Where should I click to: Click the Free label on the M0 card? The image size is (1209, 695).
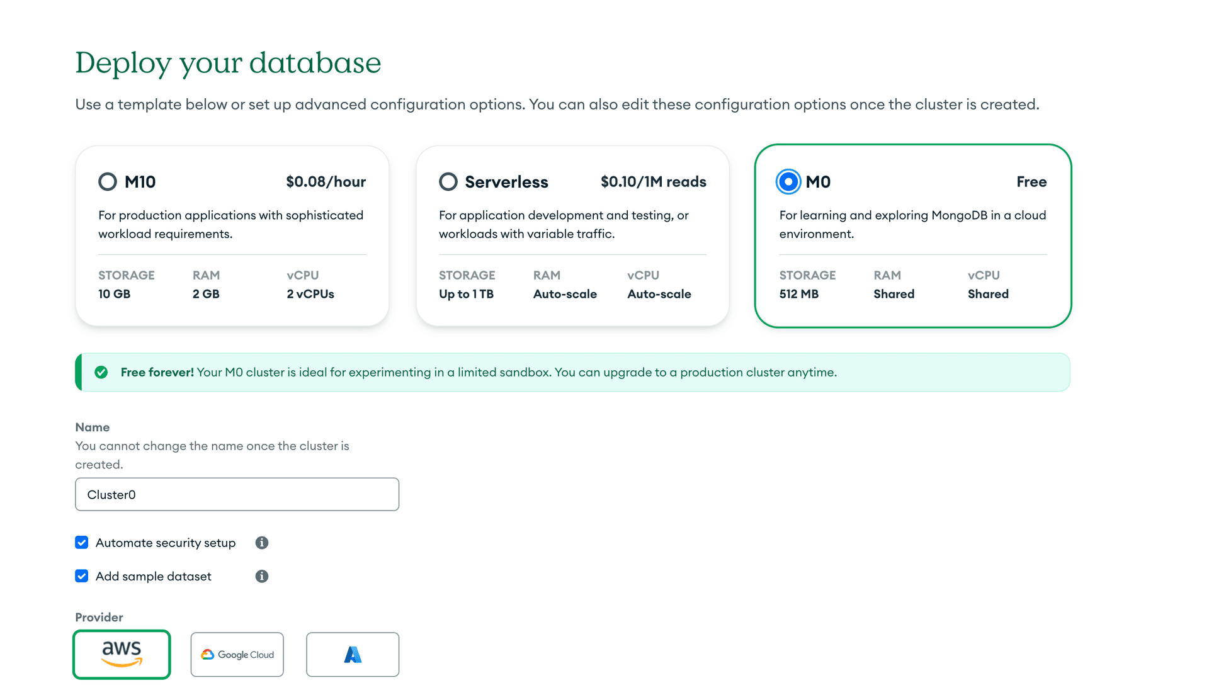tap(1031, 181)
